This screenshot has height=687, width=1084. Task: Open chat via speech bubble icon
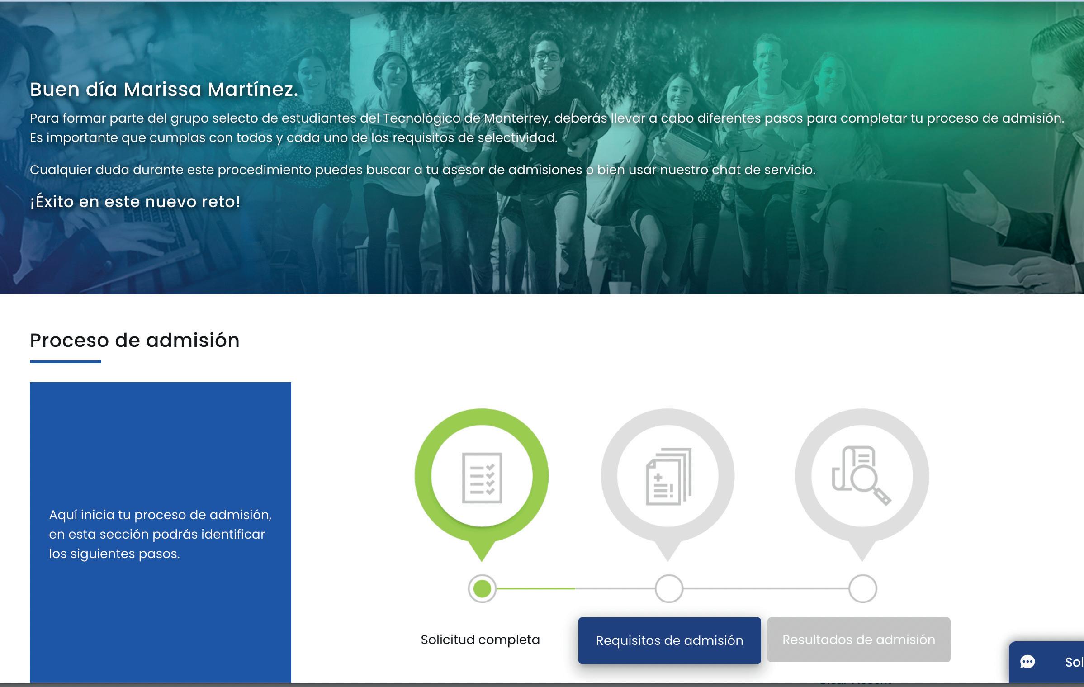coord(1027,662)
